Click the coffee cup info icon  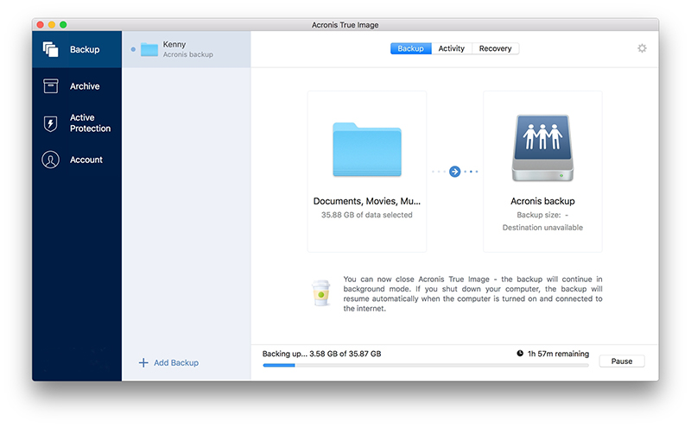[320, 294]
